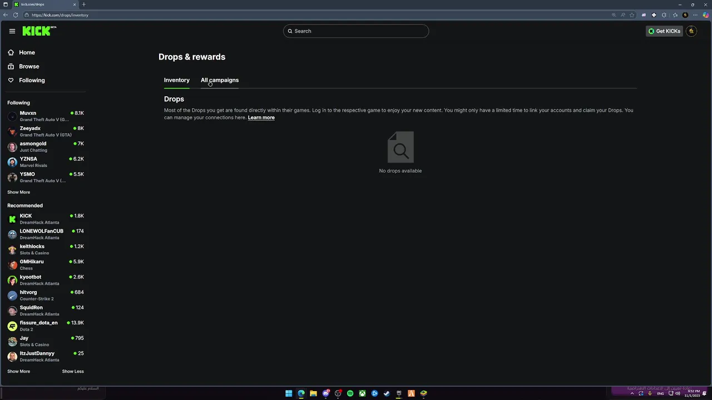The width and height of the screenshot is (712, 400).
Task: Open Windows Start menu
Action: click(289, 393)
